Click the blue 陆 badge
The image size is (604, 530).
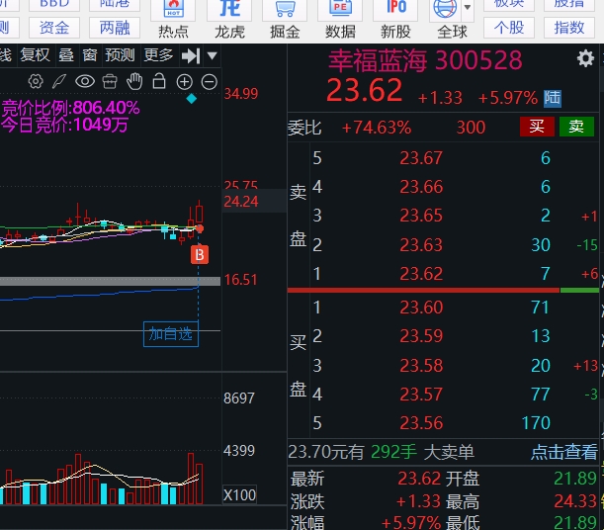click(x=553, y=98)
